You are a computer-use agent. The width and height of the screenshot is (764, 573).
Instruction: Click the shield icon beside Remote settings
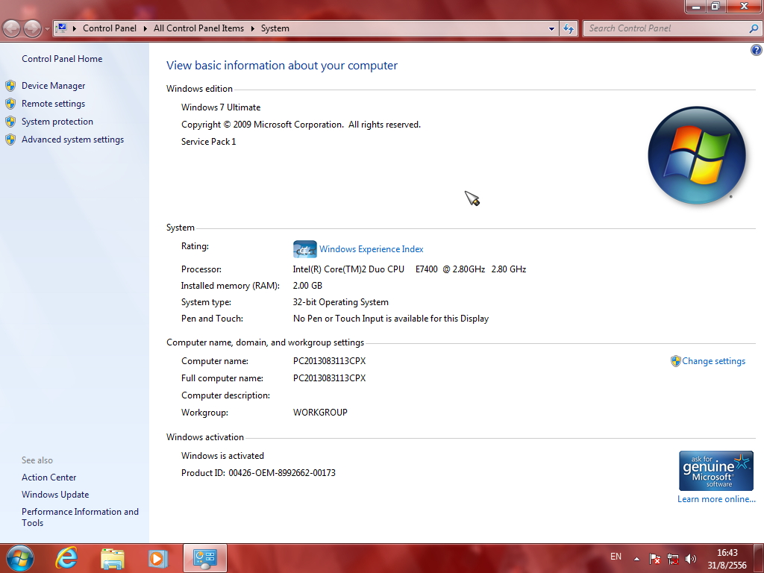[x=10, y=104]
